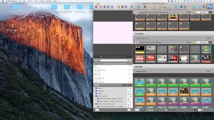Collapse the I Know He Is folder

94,104
